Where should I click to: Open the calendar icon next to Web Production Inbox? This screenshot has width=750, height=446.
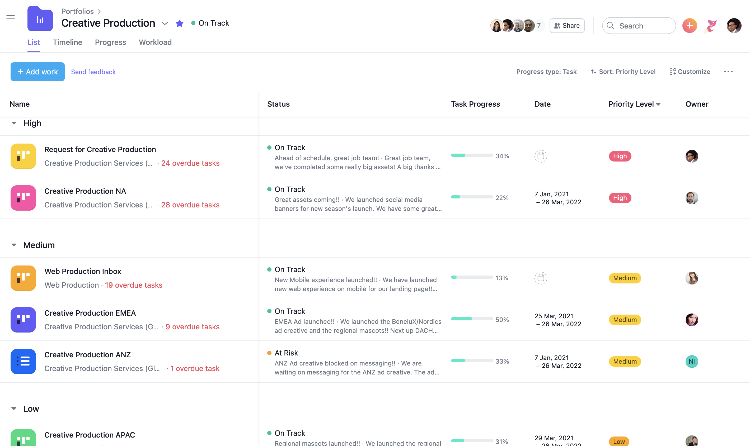[x=541, y=278]
